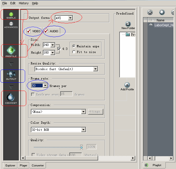
Task: Open the Output format AVI dropdown
Action: pos(70,18)
